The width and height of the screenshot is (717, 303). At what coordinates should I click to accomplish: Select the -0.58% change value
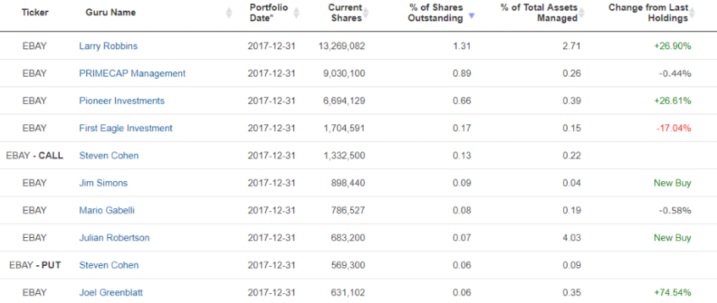pyautogui.click(x=675, y=211)
